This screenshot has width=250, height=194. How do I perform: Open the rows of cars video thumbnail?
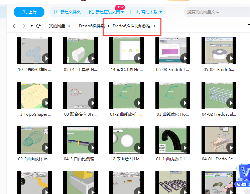tap(173, 182)
